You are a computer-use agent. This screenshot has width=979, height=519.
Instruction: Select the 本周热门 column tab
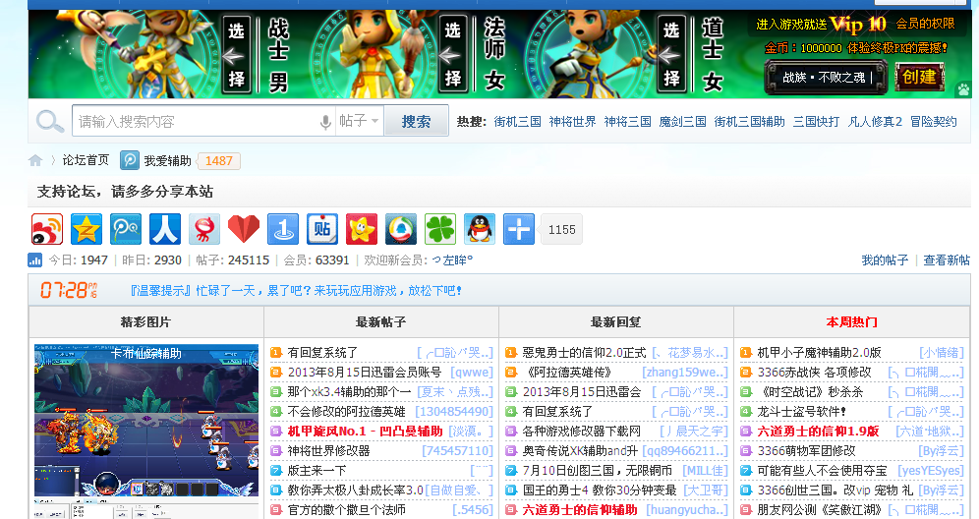pyautogui.click(x=851, y=322)
